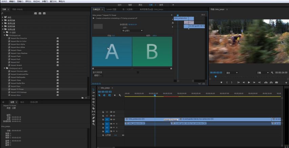Click the Lift button in program monitor
The width and height of the screenshot is (289, 148).
pos(266,83)
